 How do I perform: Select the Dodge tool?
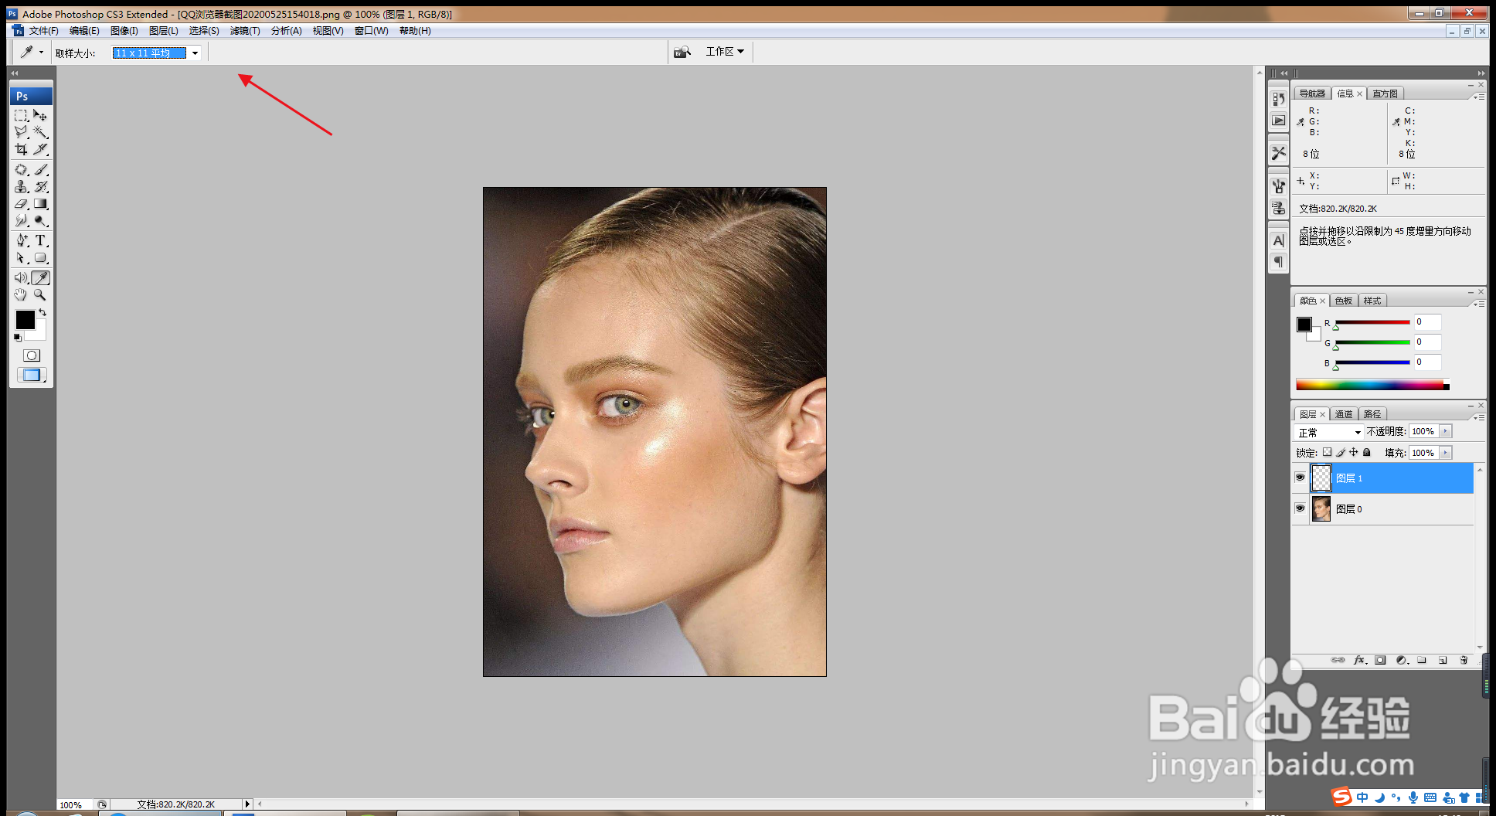pos(41,221)
